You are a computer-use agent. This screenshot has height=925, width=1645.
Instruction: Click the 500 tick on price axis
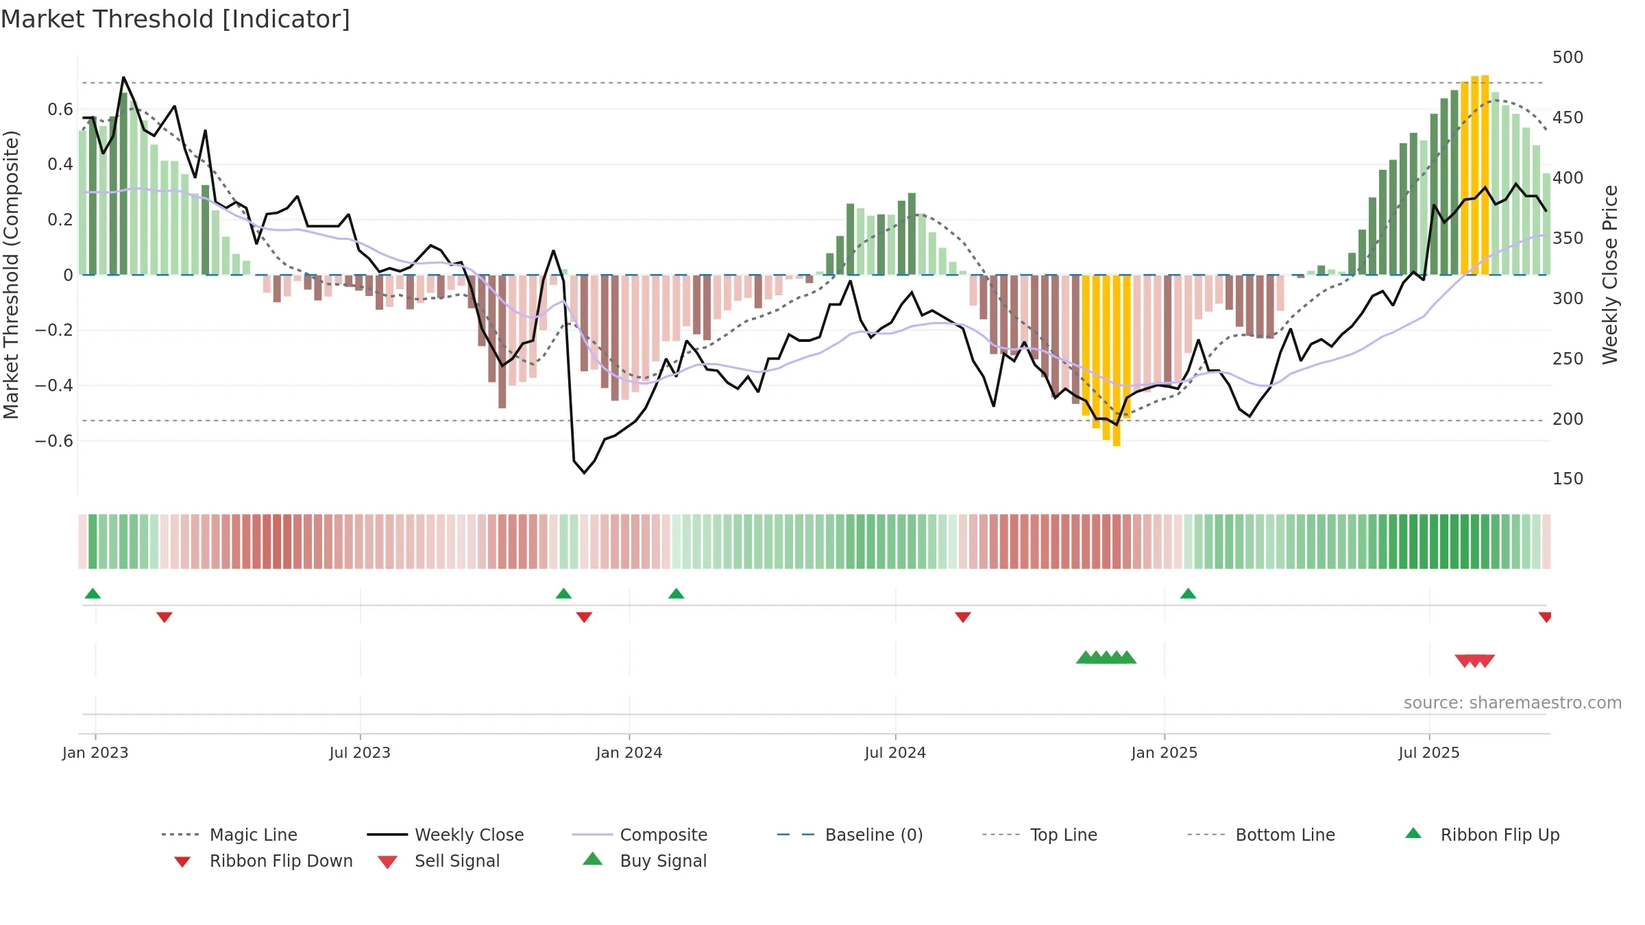[x=1568, y=57]
